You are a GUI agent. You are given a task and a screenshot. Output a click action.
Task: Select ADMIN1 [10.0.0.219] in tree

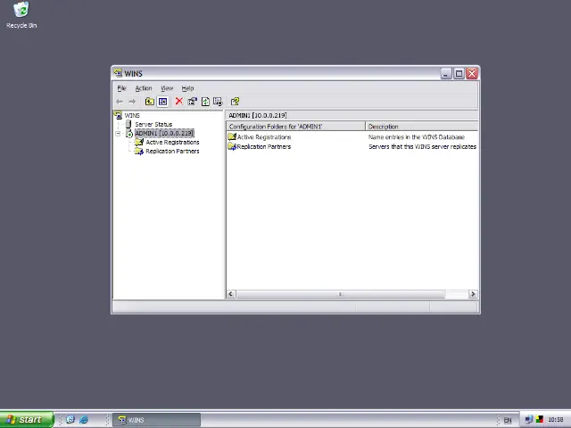pos(164,133)
